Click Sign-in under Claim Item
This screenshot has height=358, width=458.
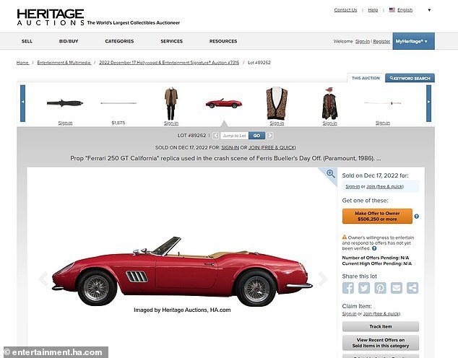[349, 314]
